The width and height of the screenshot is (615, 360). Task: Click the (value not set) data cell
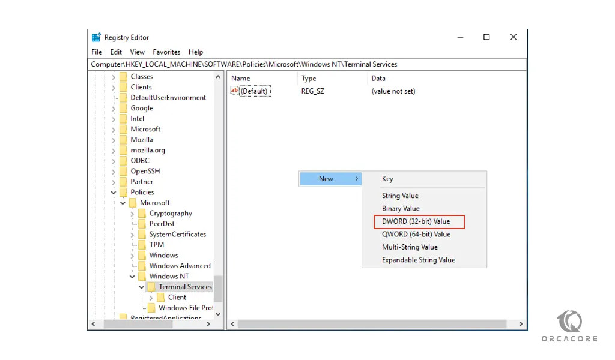pos(393,91)
